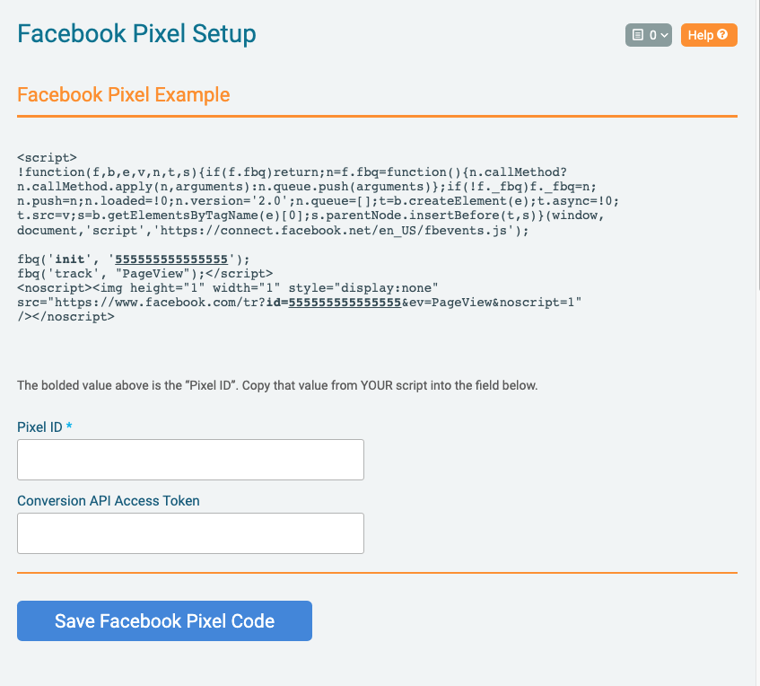Click the Conversion API Access Token label
Image resolution: width=760 pixels, height=686 pixels.
[109, 501]
